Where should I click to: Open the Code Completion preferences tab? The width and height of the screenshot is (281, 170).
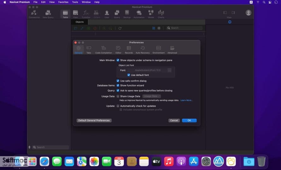pos(103,49)
